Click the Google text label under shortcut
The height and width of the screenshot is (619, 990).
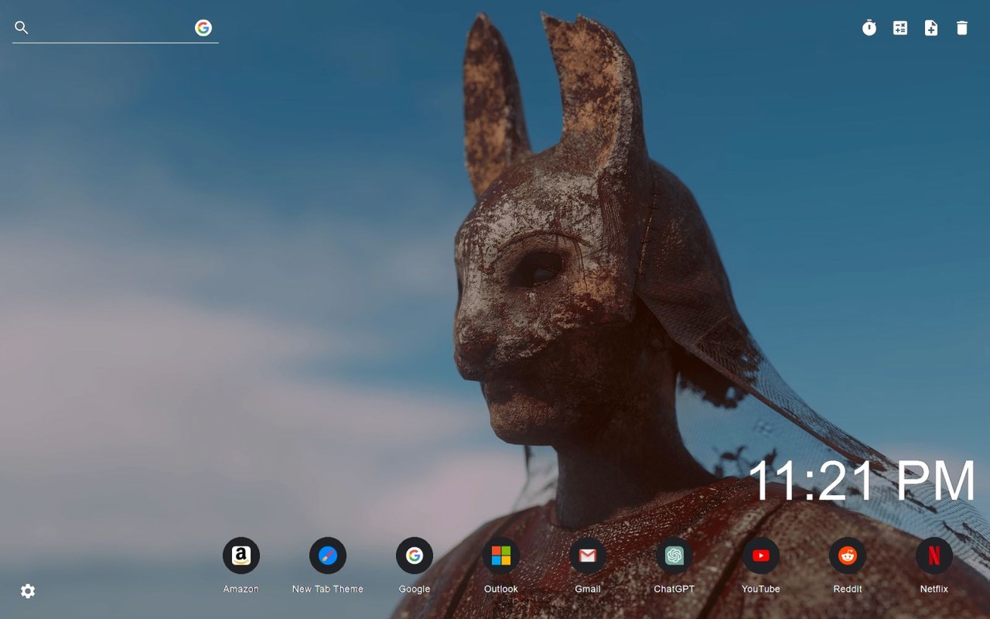tap(415, 589)
